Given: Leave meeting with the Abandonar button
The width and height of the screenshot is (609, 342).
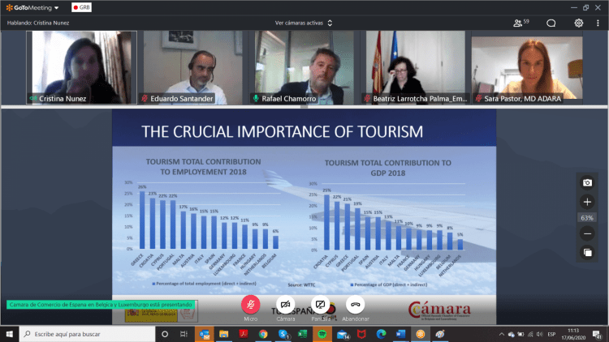Looking at the screenshot, I should (356, 305).
